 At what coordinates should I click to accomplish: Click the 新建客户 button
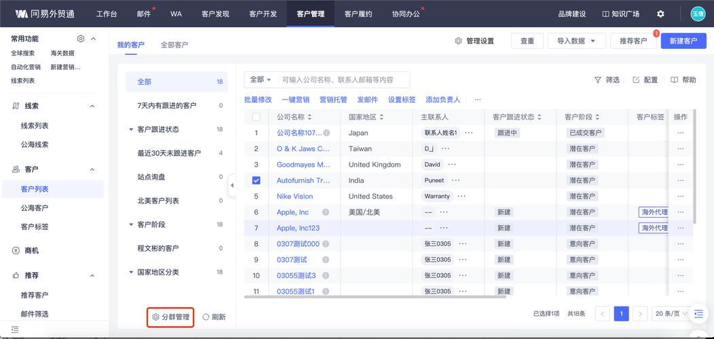tap(683, 41)
